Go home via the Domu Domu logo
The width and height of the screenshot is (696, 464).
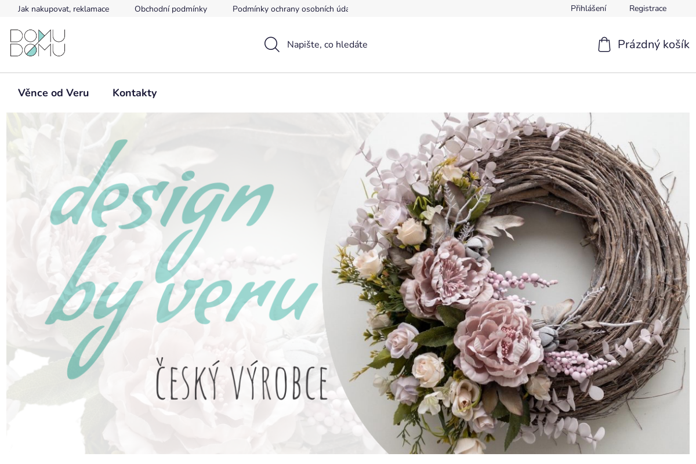pos(38,43)
